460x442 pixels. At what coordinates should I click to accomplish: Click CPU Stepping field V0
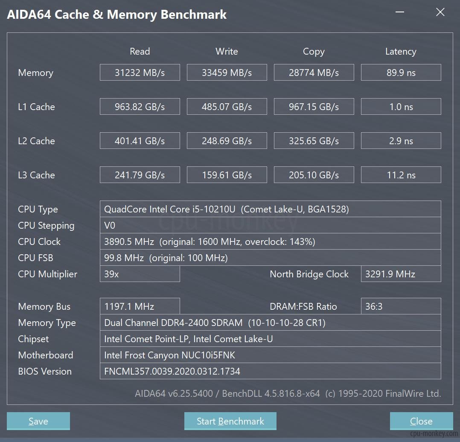click(x=270, y=225)
